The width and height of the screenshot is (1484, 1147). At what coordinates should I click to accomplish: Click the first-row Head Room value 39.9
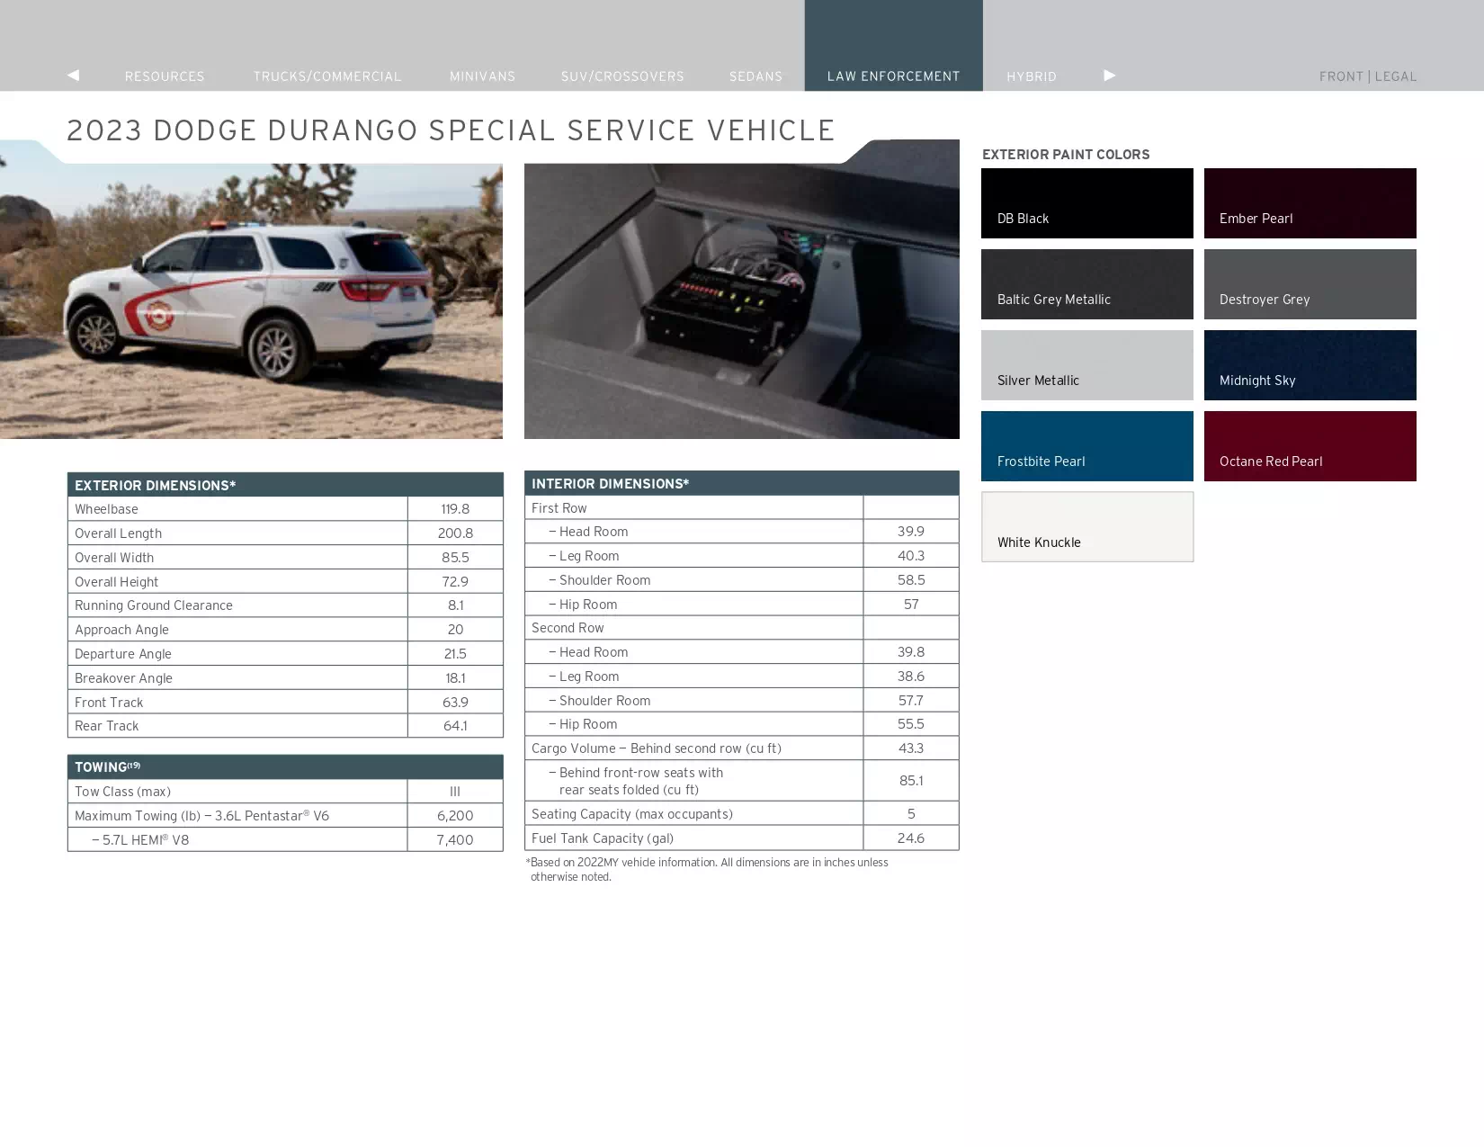pyautogui.click(x=911, y=532)
